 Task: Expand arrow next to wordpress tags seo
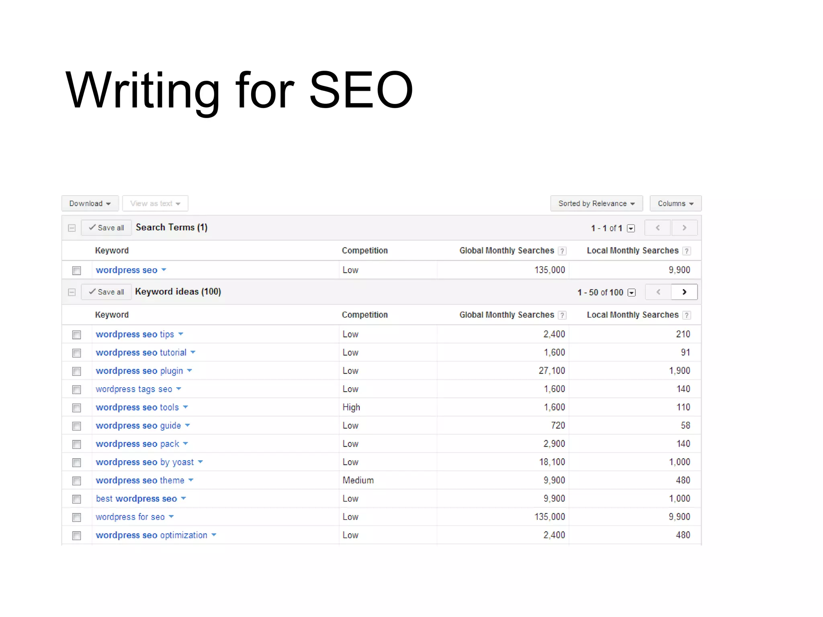point(179,389)
